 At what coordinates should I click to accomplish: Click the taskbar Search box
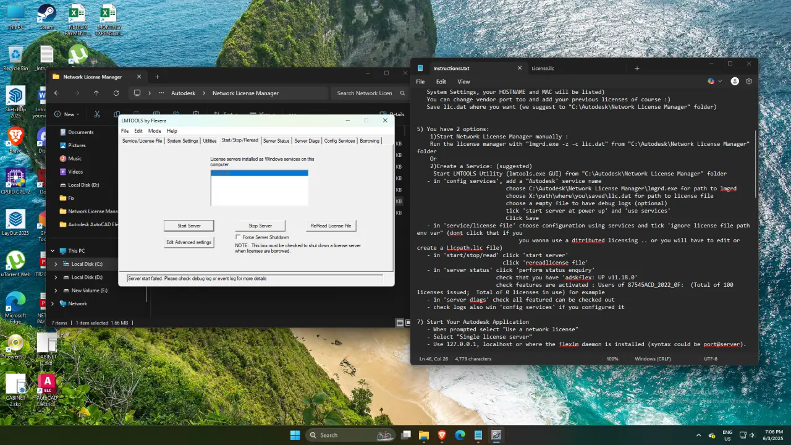(x=350, y=435)
